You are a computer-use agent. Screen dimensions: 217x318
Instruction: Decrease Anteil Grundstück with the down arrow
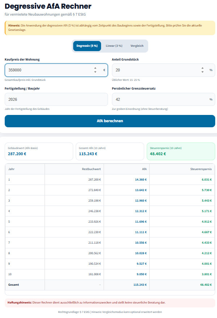click(203, 72)
